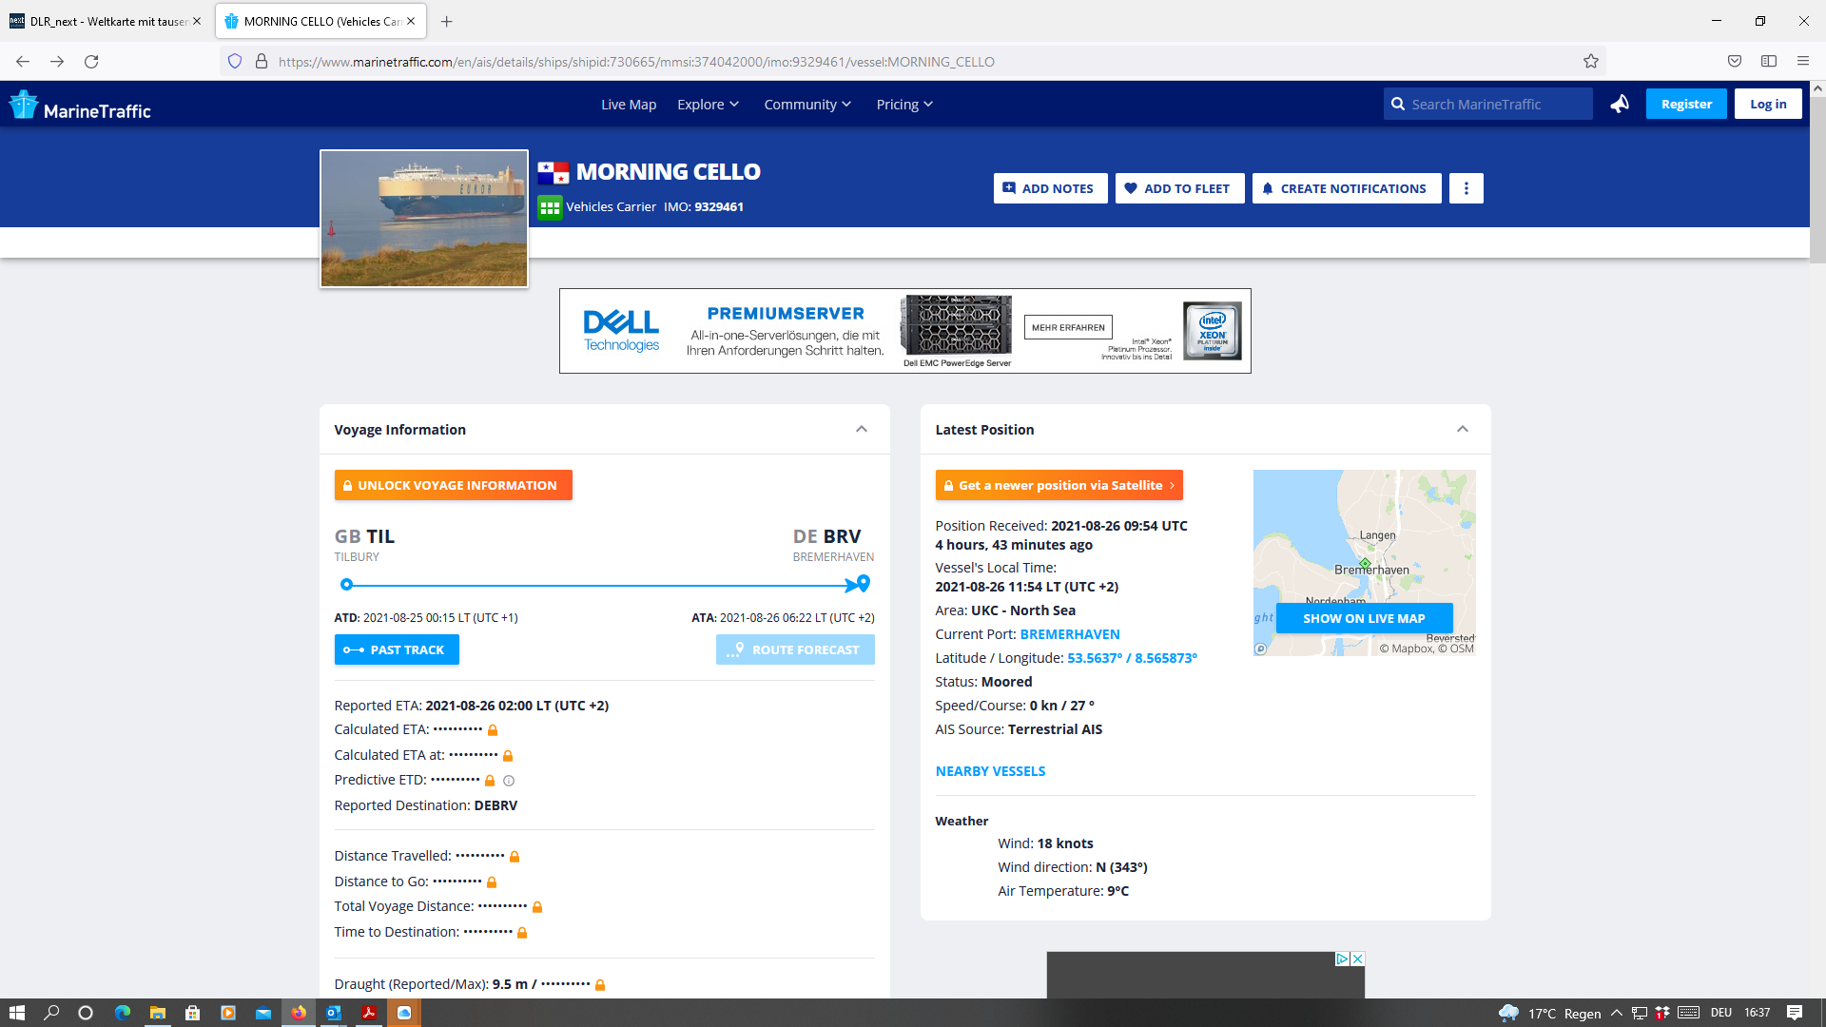Bookmark this page with the star icon
The width and height of the screenshot is (1826, 1027).
(1591, 62)
